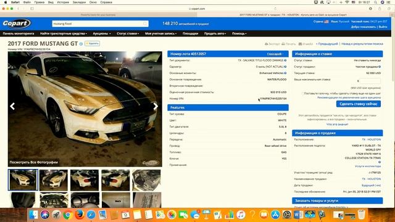Click the What does this mean link

click(338, 125)
